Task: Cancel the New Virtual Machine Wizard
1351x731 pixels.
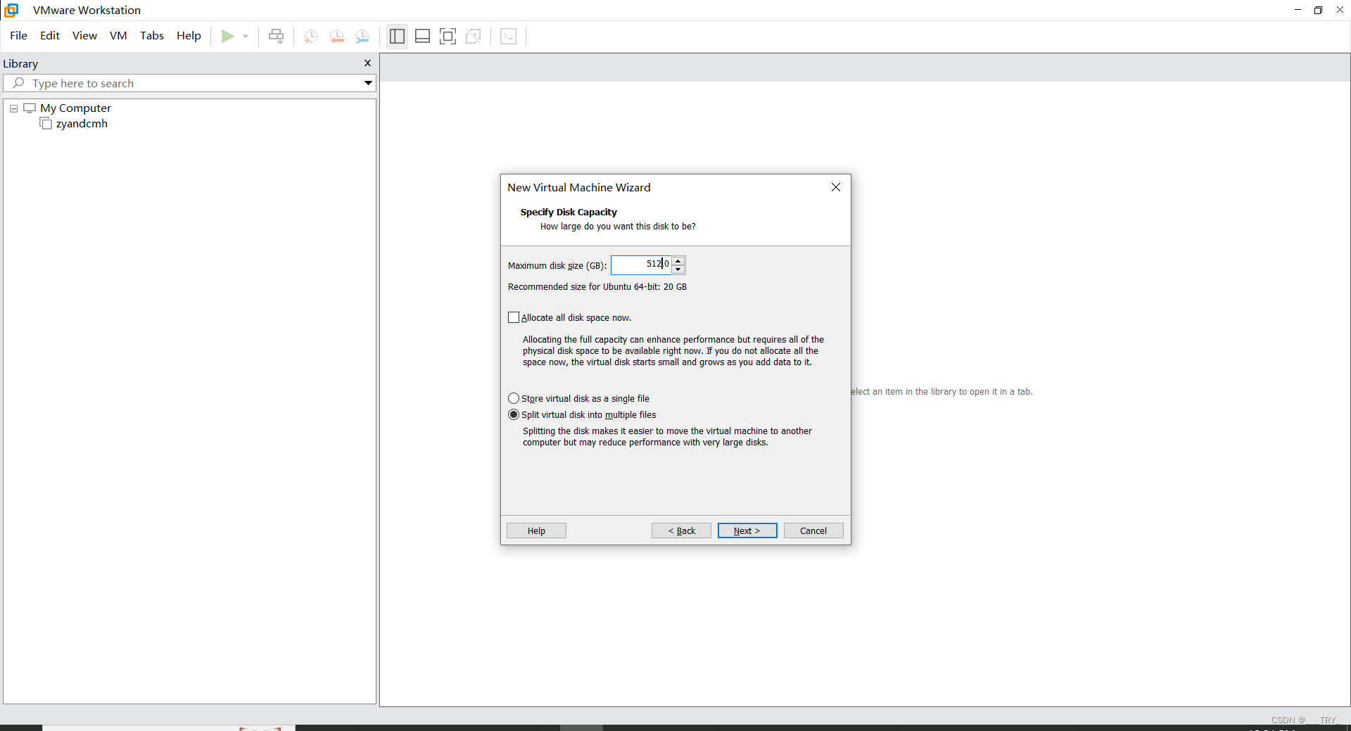Action: pyautogui.click(x=813, y=530)
